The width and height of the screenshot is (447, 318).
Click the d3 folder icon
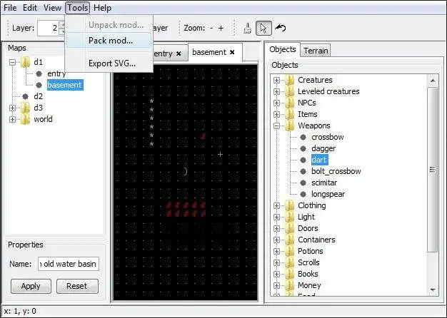pyautogui.click(x=26, y=108)
